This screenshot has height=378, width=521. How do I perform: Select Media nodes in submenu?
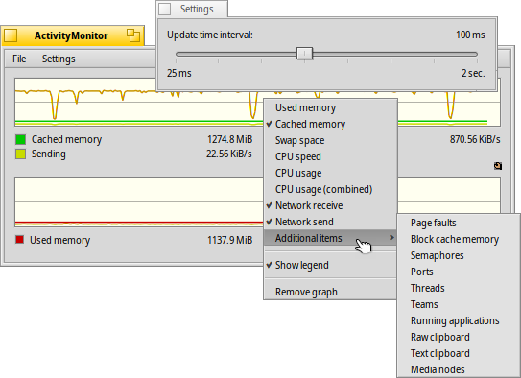(x=459, y=369)
